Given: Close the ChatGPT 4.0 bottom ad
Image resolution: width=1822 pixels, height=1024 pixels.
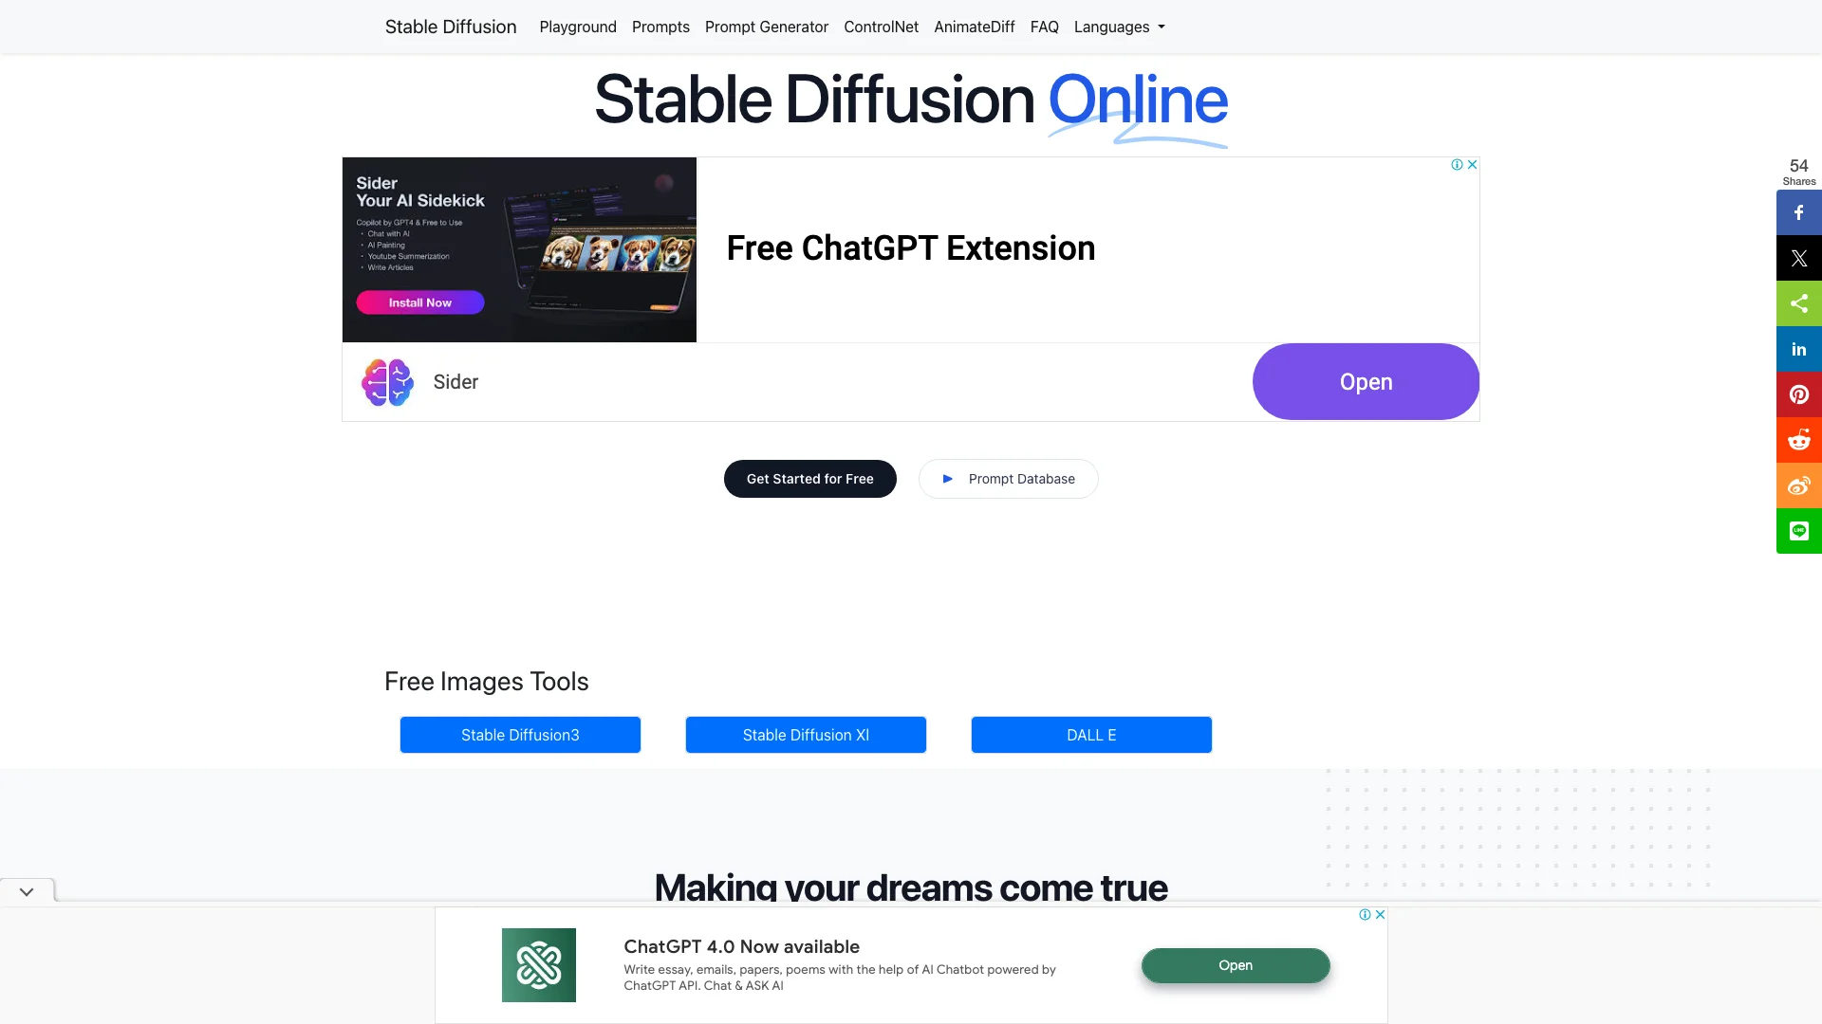Looking at the screenshot, I should pos(1381,914).
